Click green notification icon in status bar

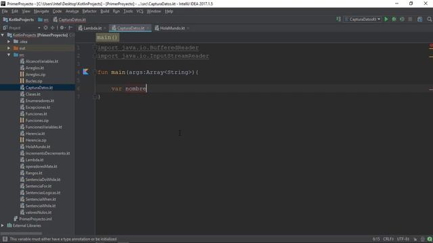point(430,239)
